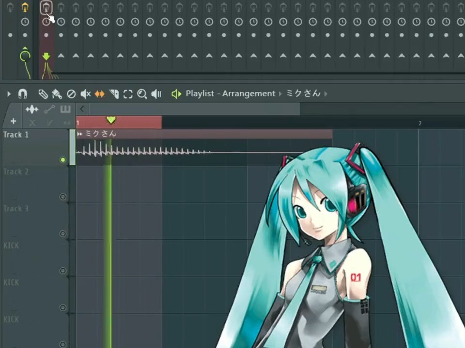Expand the arrow after Playlist - Arrangement
465x348 pixels.
pos(280,94)
